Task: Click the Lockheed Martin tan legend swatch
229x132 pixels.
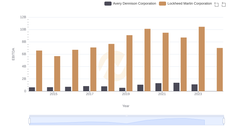Action: [x=162, y=3]
